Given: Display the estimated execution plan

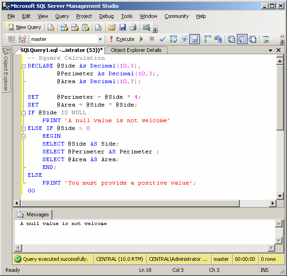Looking at the screenshot, I should [173, 39].
